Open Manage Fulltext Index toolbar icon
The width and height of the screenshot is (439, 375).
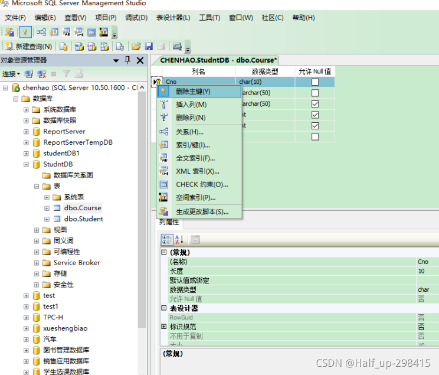(66, 32)
